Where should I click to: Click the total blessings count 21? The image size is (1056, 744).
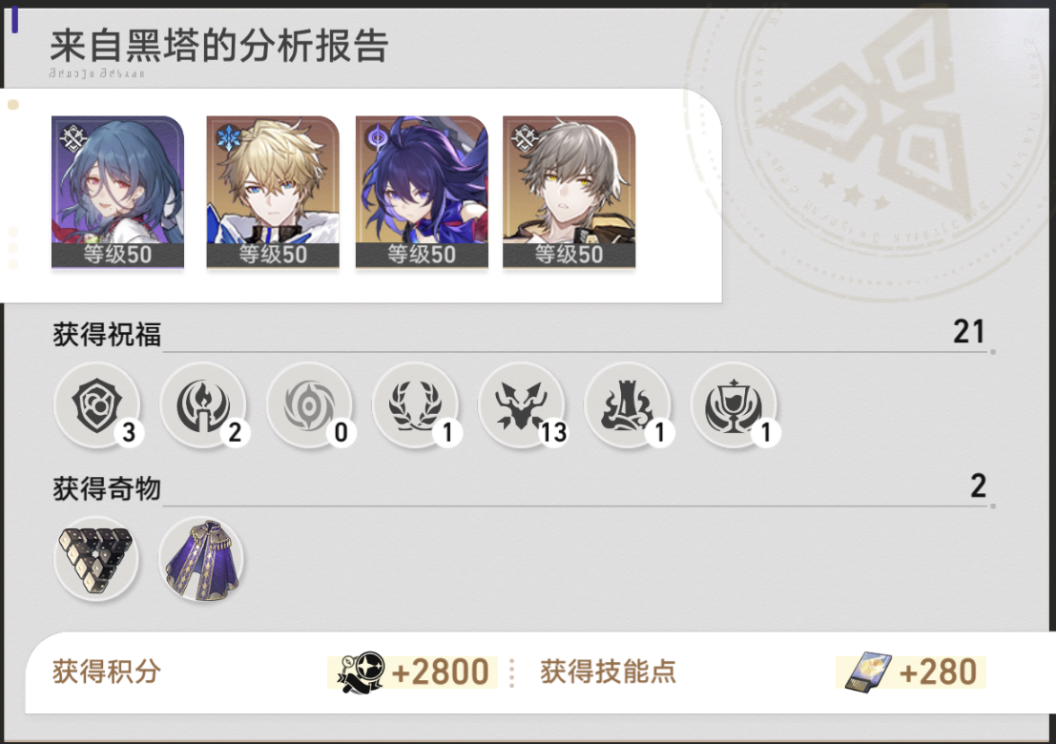[x=968, y=331]
